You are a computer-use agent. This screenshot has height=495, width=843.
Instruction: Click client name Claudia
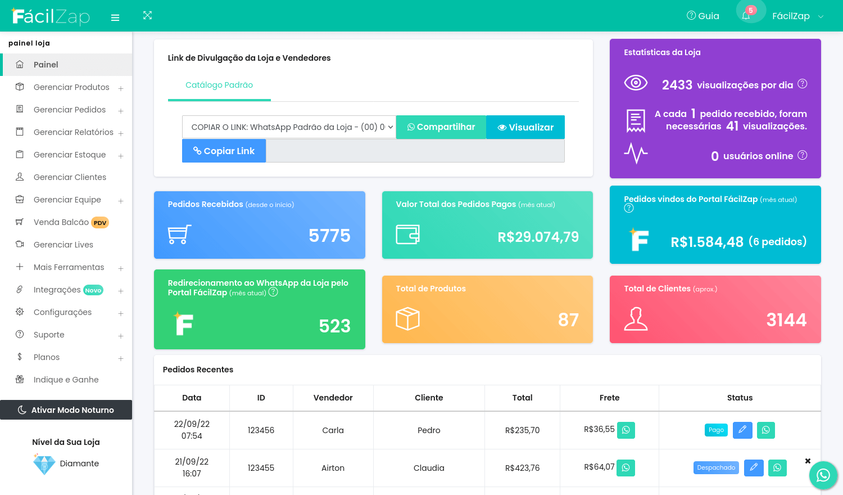point(429,468)
